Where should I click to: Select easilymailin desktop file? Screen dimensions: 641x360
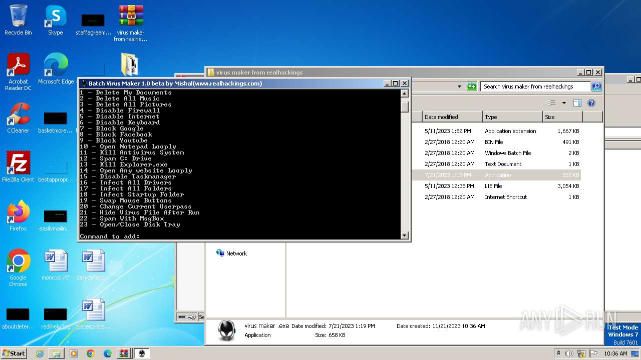pyautogui.click(x=55, y=220)
